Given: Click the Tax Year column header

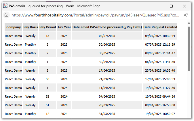Looking at the screenshot, I should 64,27.
